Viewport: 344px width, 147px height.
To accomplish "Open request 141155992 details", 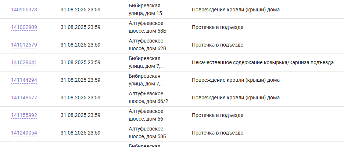I will coord(24,115).
